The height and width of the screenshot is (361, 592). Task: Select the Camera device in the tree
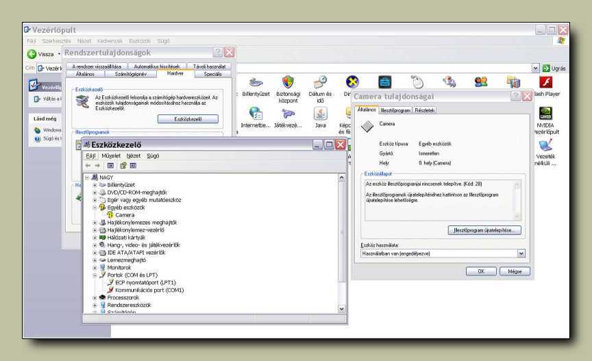click(x=124, y=214)
